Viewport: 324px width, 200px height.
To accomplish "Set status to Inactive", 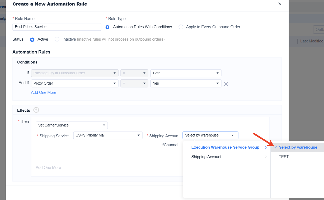I will (x=57, y=40).
